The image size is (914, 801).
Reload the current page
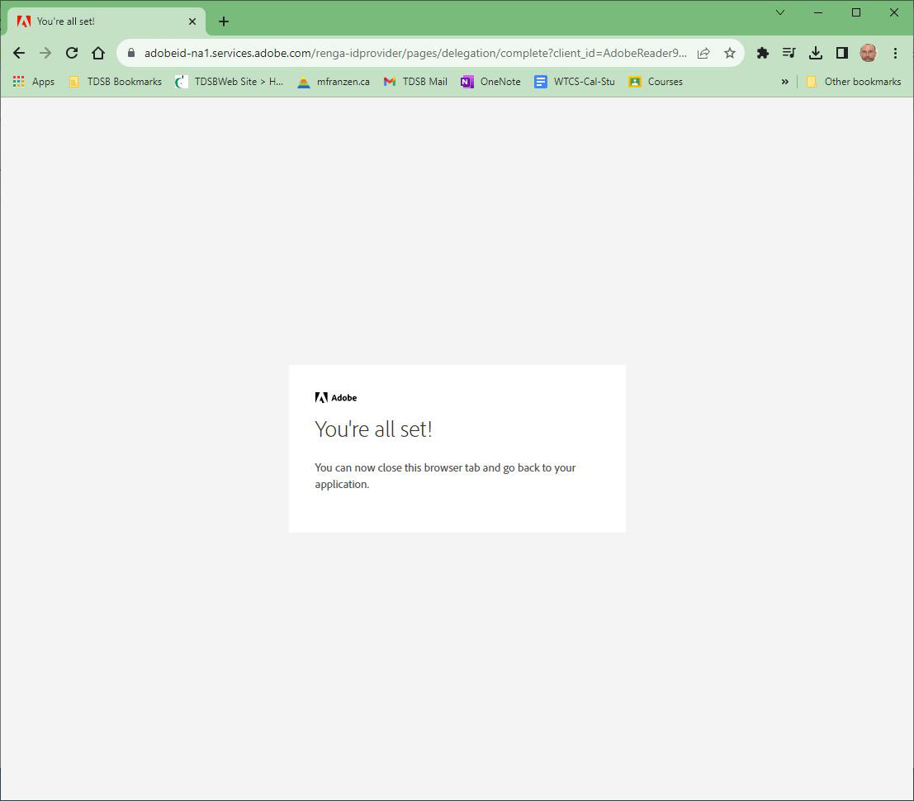(72, 53)
